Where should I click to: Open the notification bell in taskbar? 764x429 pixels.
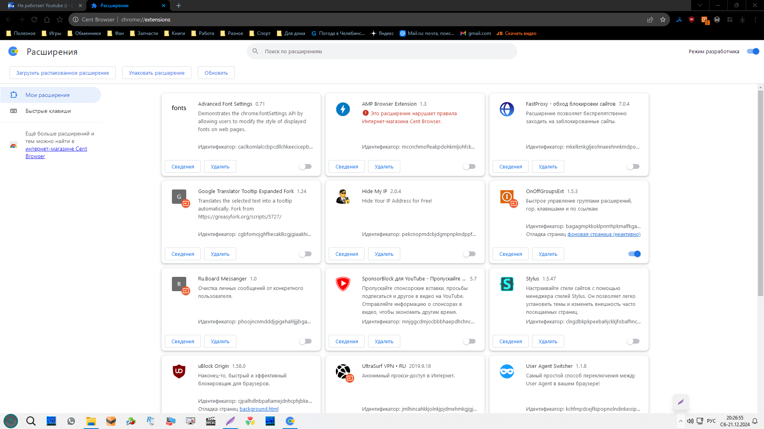(755, 421)
